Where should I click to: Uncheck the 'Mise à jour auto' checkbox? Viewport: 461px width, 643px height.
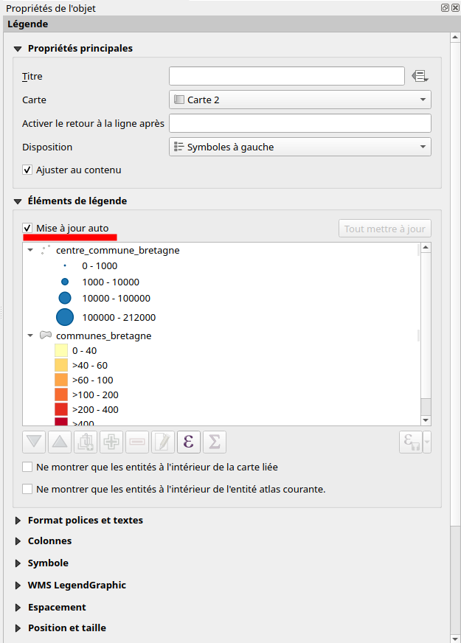click(28, 229)
